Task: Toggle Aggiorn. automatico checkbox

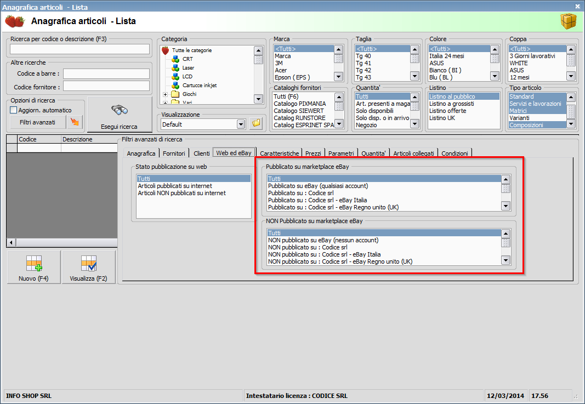Action: tap(14, 110)
